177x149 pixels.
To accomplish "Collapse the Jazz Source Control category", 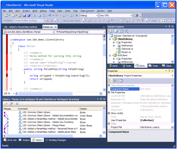I will [109, 85].
